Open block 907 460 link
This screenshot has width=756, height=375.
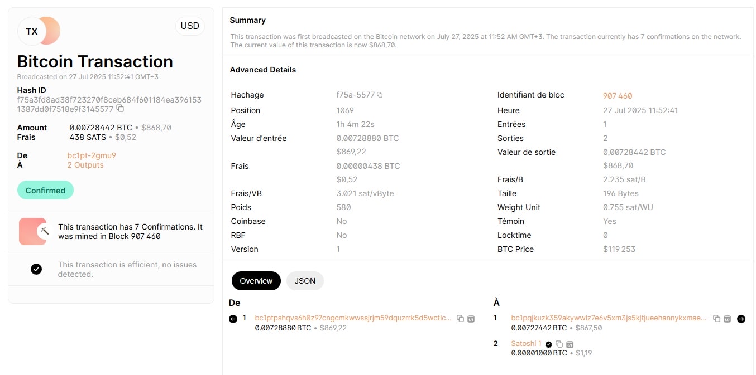[x=618, y=96]
